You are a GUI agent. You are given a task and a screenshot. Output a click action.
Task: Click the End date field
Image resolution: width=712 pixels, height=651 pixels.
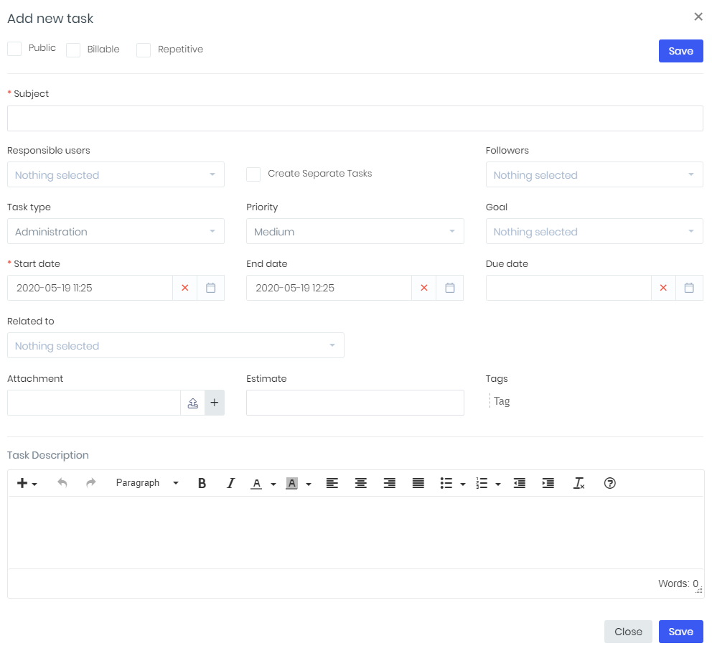329,288
